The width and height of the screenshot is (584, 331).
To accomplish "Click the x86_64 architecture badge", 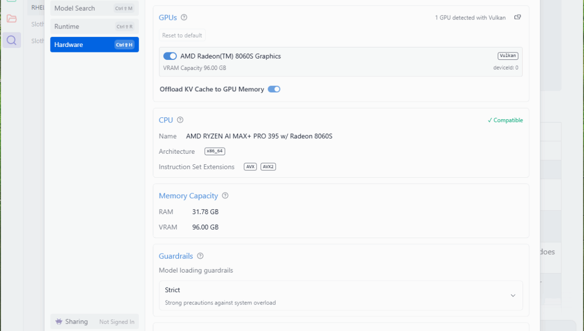I will 215,151.
